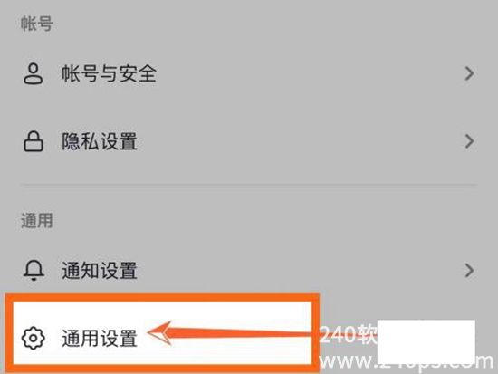Screen dimensions: 498x374
Task: Expand the chevron on 隐私设置 row
Action: (469, 141)
